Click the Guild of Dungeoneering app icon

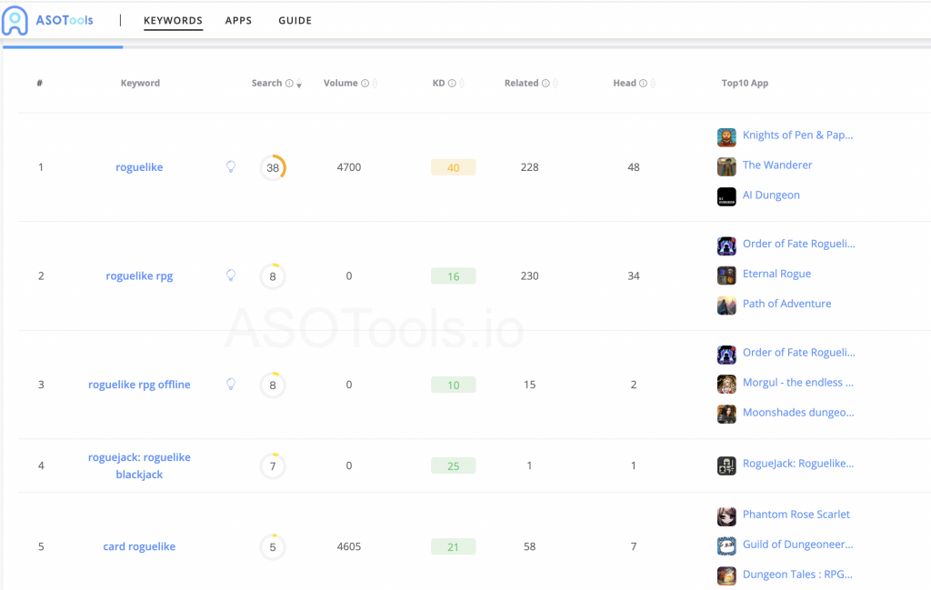point(726,546)
